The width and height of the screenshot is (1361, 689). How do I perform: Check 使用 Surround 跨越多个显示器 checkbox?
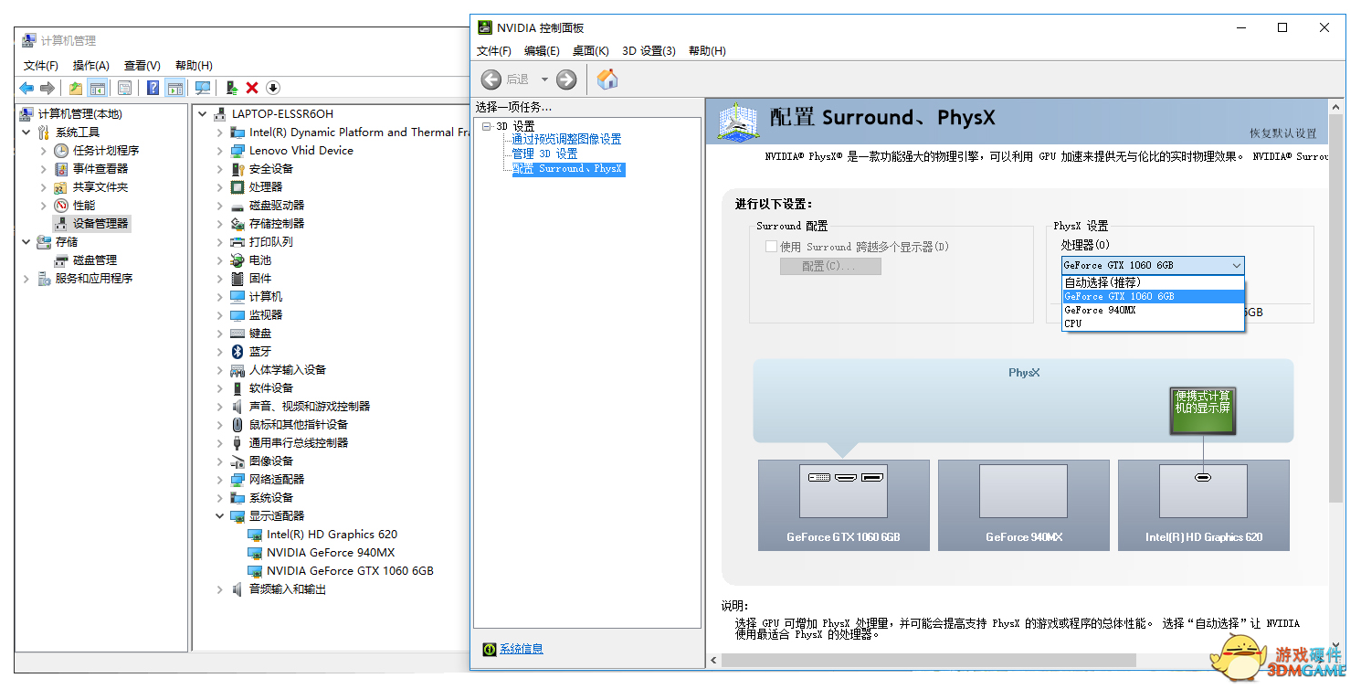pos(771,247)
